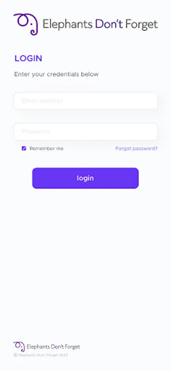This screenshot has height=371, width=171.
Task: Click the small elephant logo icon in footer
Action: click(x=19, y=347)
